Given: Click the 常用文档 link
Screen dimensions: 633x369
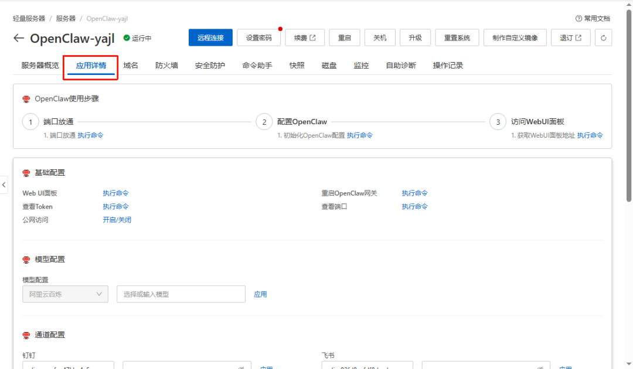Looking at the screenshot, I should pos(597,19).
